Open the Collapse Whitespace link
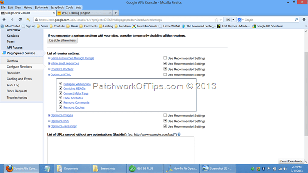 (x=77, y=84)
